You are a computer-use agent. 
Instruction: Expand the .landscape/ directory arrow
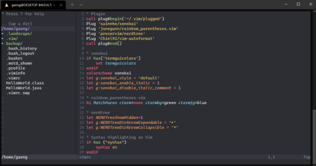tap(3, 33)
